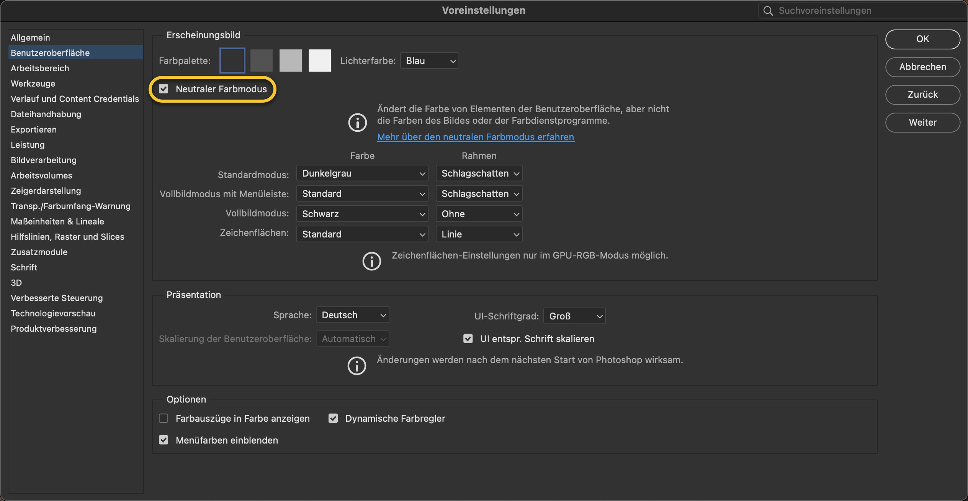968x501 pixels.
Task: Open link Mehr über den neutralen Farbmodus erfahren
Action: coord(475,137)
